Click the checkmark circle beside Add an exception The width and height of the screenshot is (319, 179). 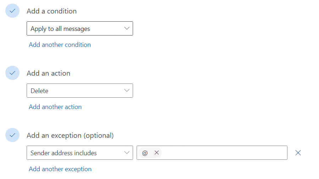click(x=12, y=135)
